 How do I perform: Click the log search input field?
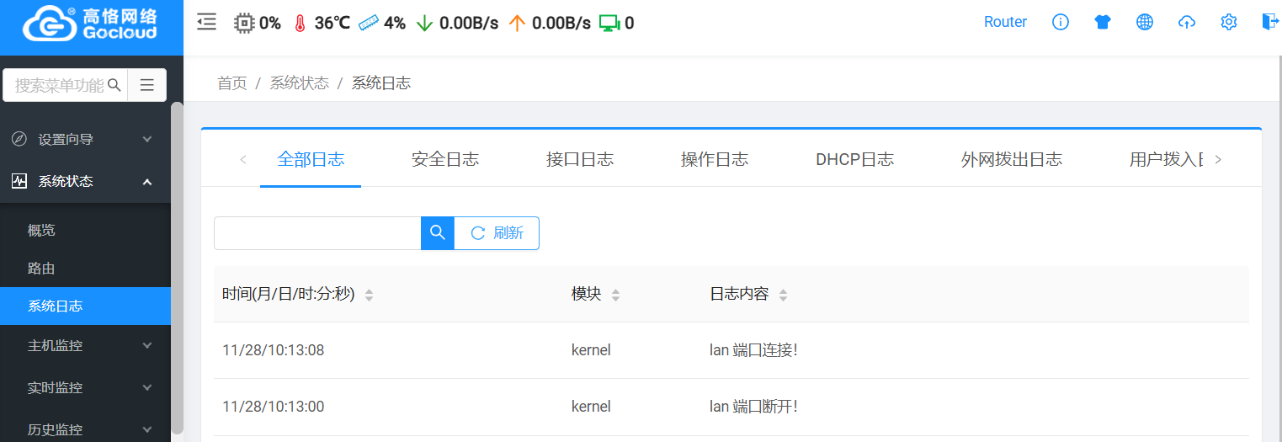[x=317, y=233]
